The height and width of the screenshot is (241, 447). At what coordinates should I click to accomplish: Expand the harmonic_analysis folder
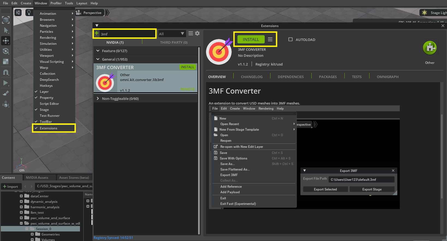pos(21,207)
